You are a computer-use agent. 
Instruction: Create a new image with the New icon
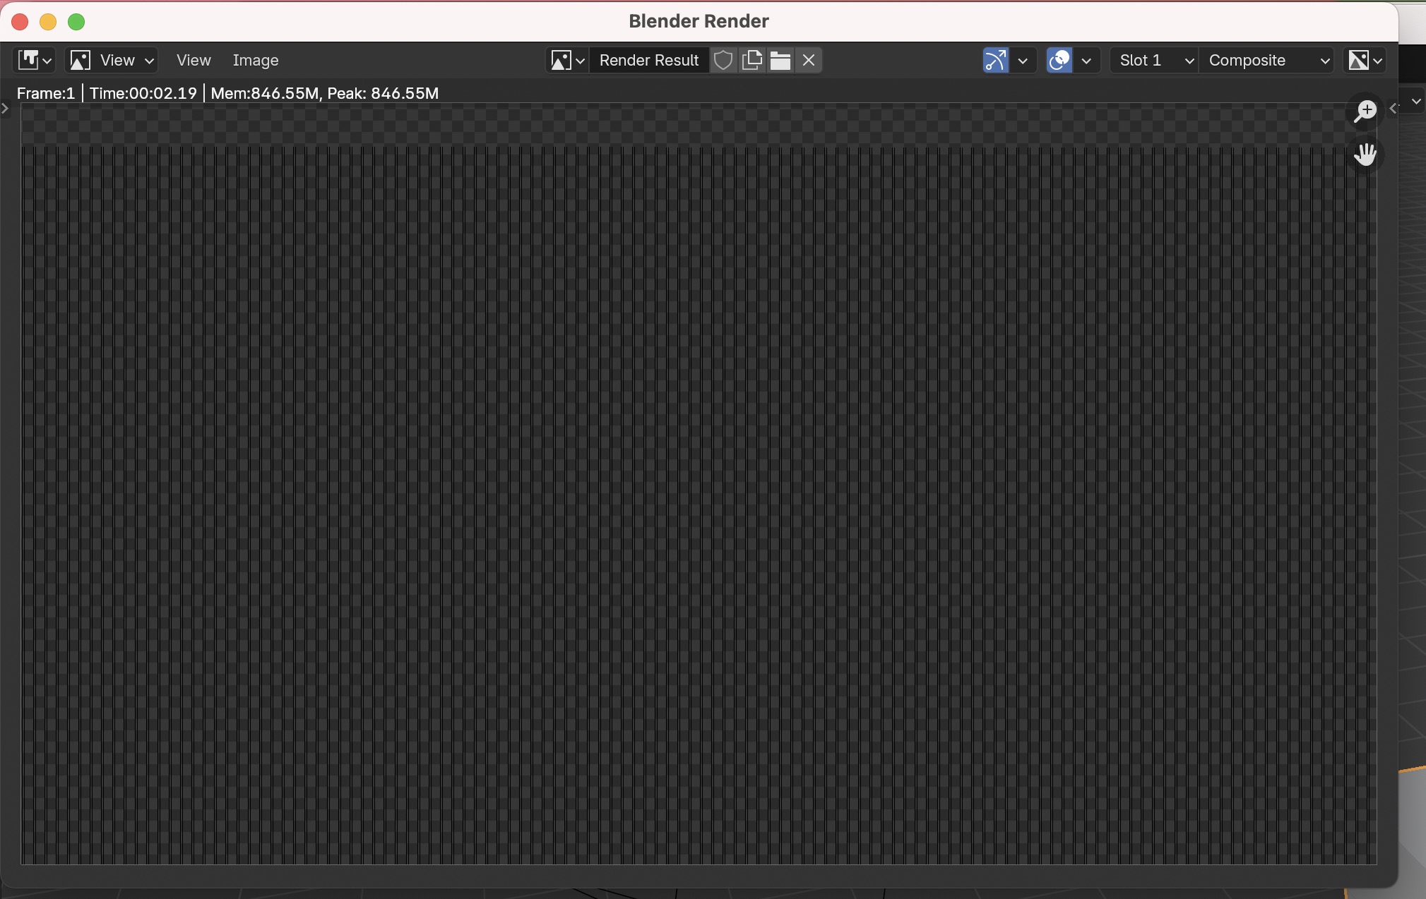752,61
